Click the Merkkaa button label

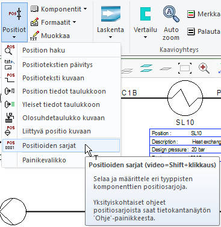coord(209,14)
